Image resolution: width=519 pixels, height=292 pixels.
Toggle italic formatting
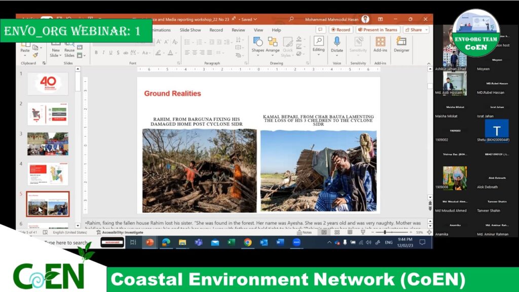pyautogui.click(x=103, y=53)
